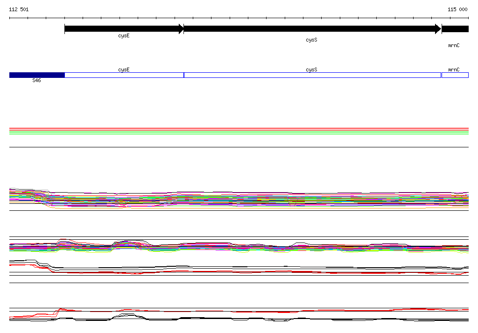Click the genome position ruler
478x333 pixels.
(x=239, y=18)
